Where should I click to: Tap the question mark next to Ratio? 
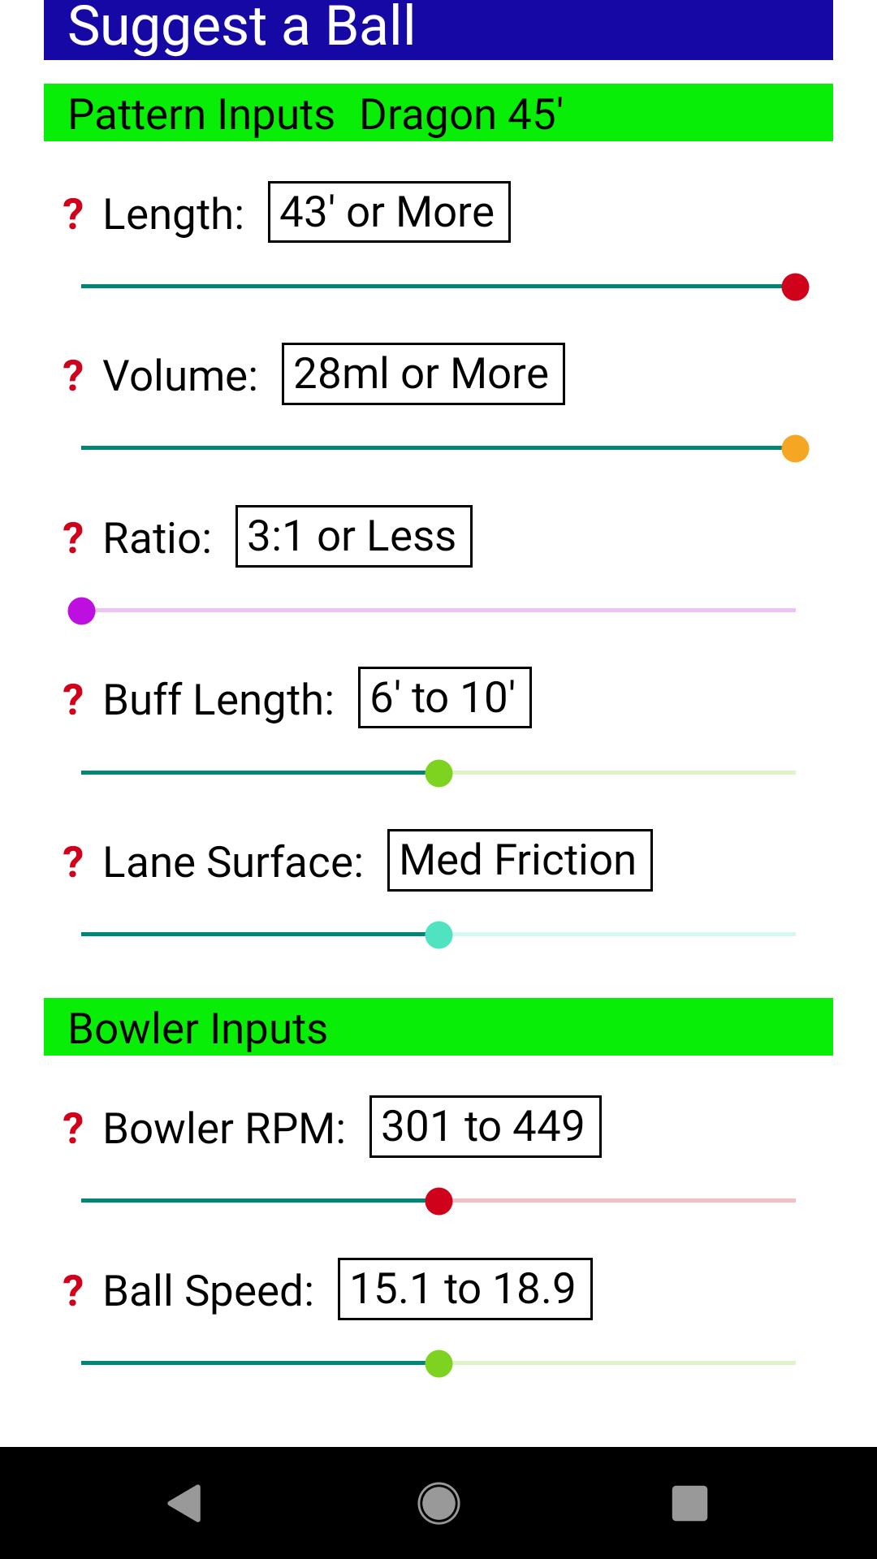(73, 538)
